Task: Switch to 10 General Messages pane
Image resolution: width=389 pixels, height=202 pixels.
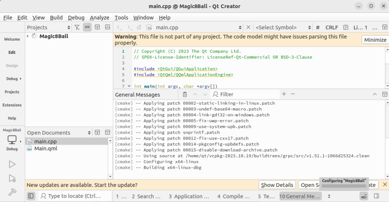Action: pos(300,196)
